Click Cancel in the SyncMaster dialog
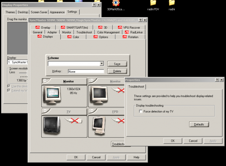The height and width of the screenshot is (166, 226). click(96, 157)
